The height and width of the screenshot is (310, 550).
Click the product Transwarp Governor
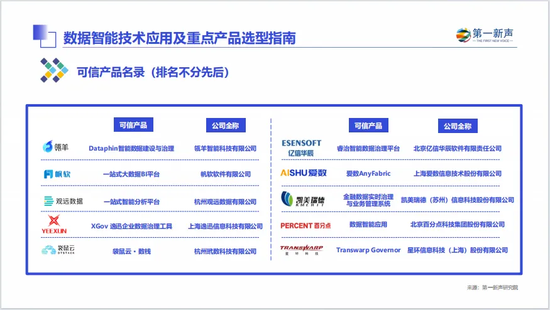(368, 250)
